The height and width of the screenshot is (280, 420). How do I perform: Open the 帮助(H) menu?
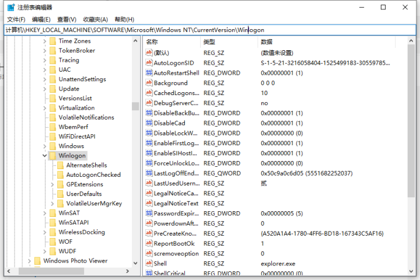point(124,20)
